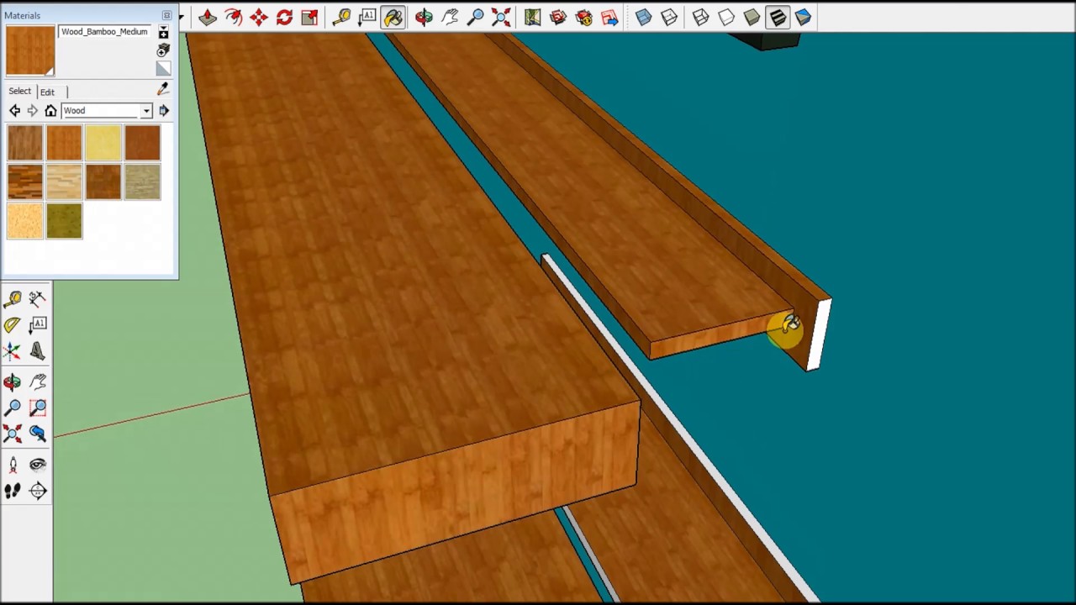Choose the reddish-brown wood swatch

(142, 143)
